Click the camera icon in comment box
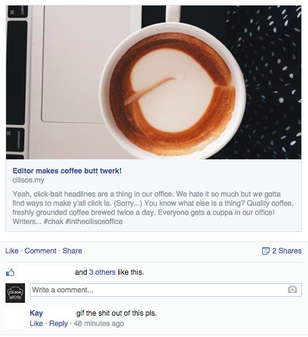Viewport: 308px width, 337px height. coord(292,289)
